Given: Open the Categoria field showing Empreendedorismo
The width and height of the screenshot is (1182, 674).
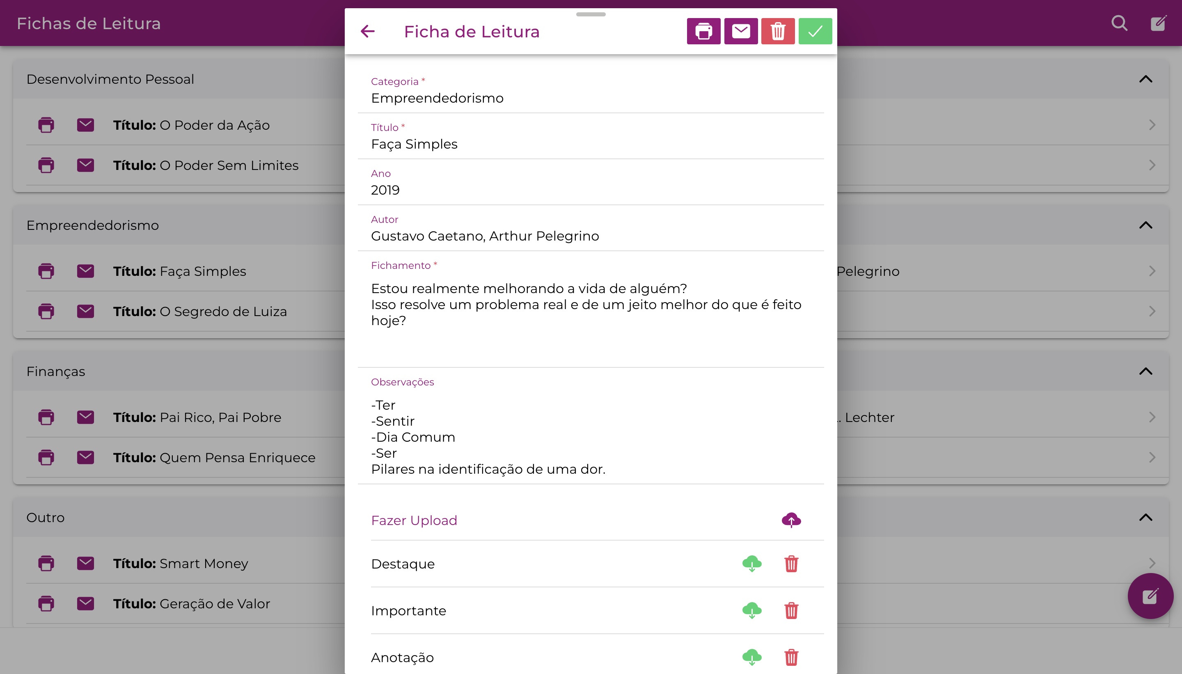Looking at the screenshot, I should click(591, 90).
